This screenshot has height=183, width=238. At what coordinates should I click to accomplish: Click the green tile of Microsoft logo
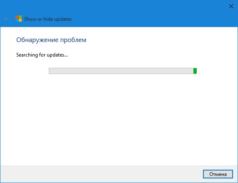[20, 17]
